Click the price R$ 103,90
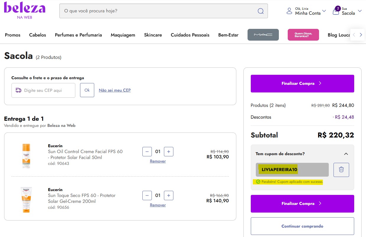The width and height of the screenshot is (366, 237). 218,157
